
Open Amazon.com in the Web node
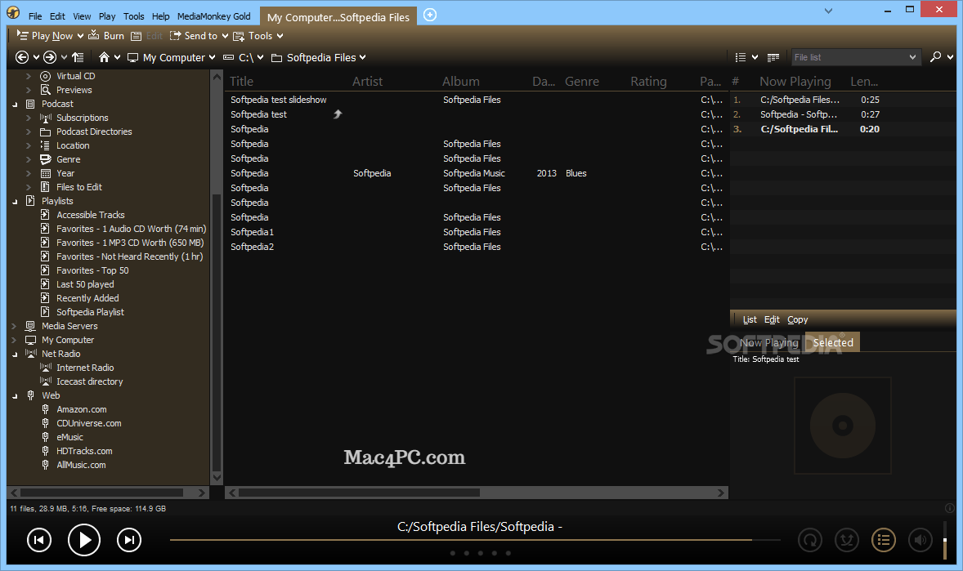click(82, 409)
